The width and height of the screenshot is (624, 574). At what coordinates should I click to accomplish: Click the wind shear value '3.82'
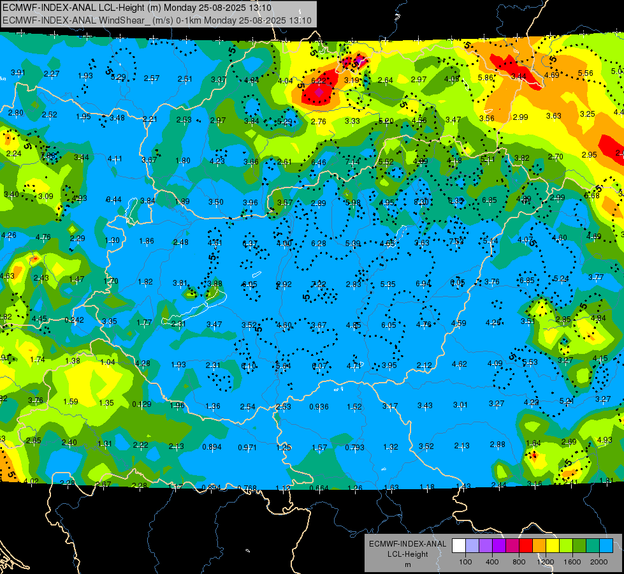coord(521,158)
